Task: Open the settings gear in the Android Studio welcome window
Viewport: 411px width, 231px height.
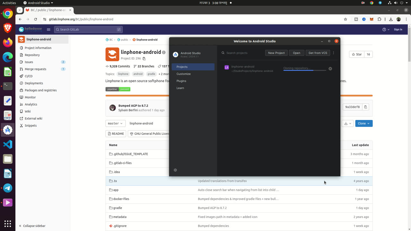Action: [175, 170]
